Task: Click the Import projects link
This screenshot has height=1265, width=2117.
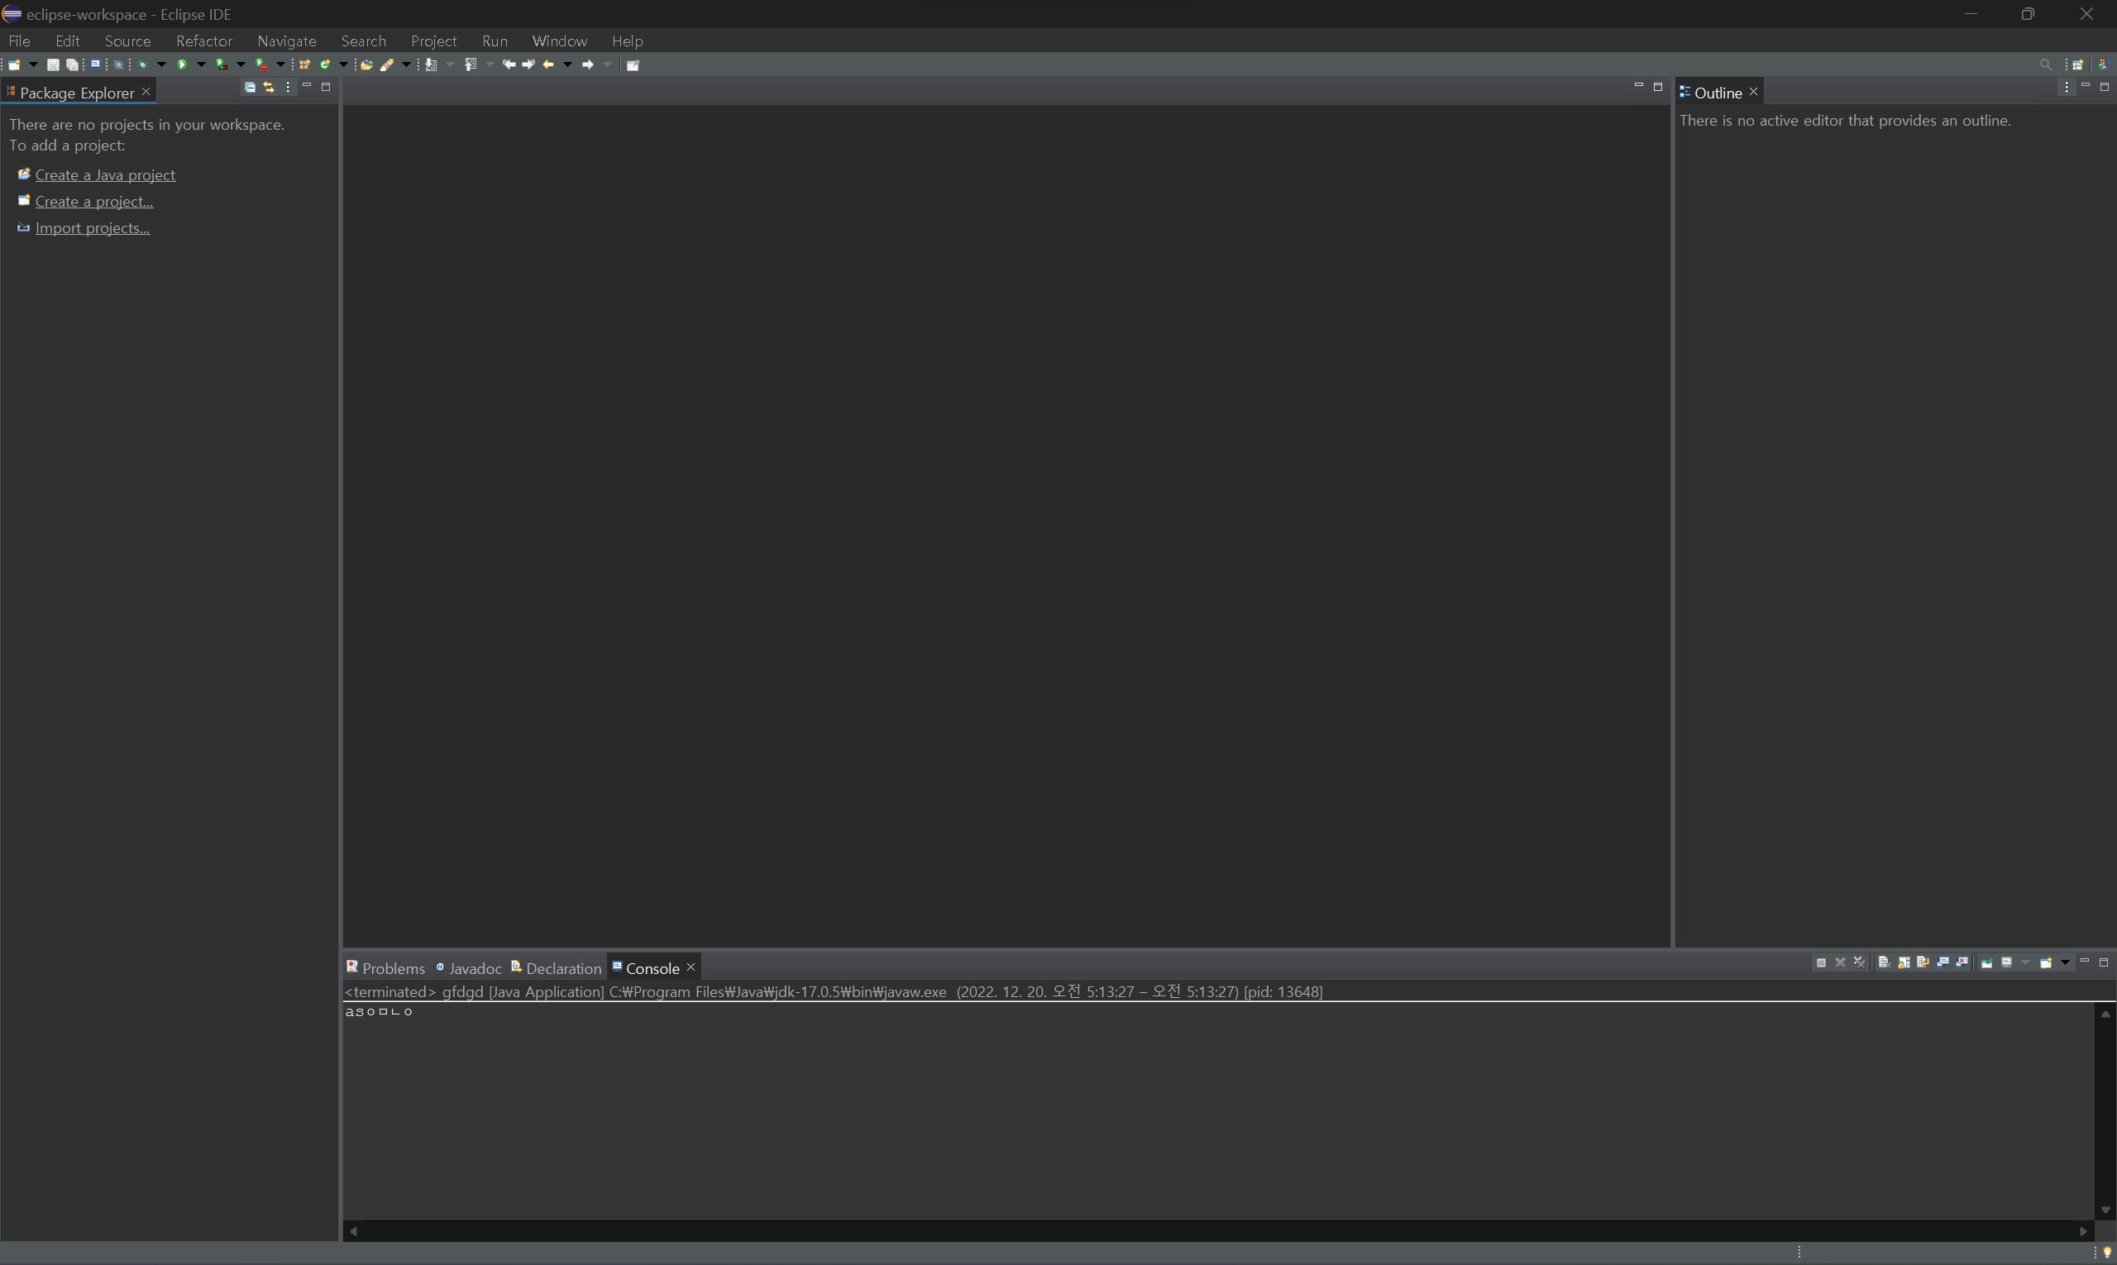Action: pyautogui.click(x=92, y=227)
